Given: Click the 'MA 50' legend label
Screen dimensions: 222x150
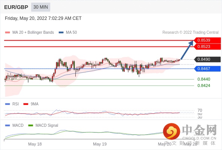Looking at the screenshot, I should point(71,33).
